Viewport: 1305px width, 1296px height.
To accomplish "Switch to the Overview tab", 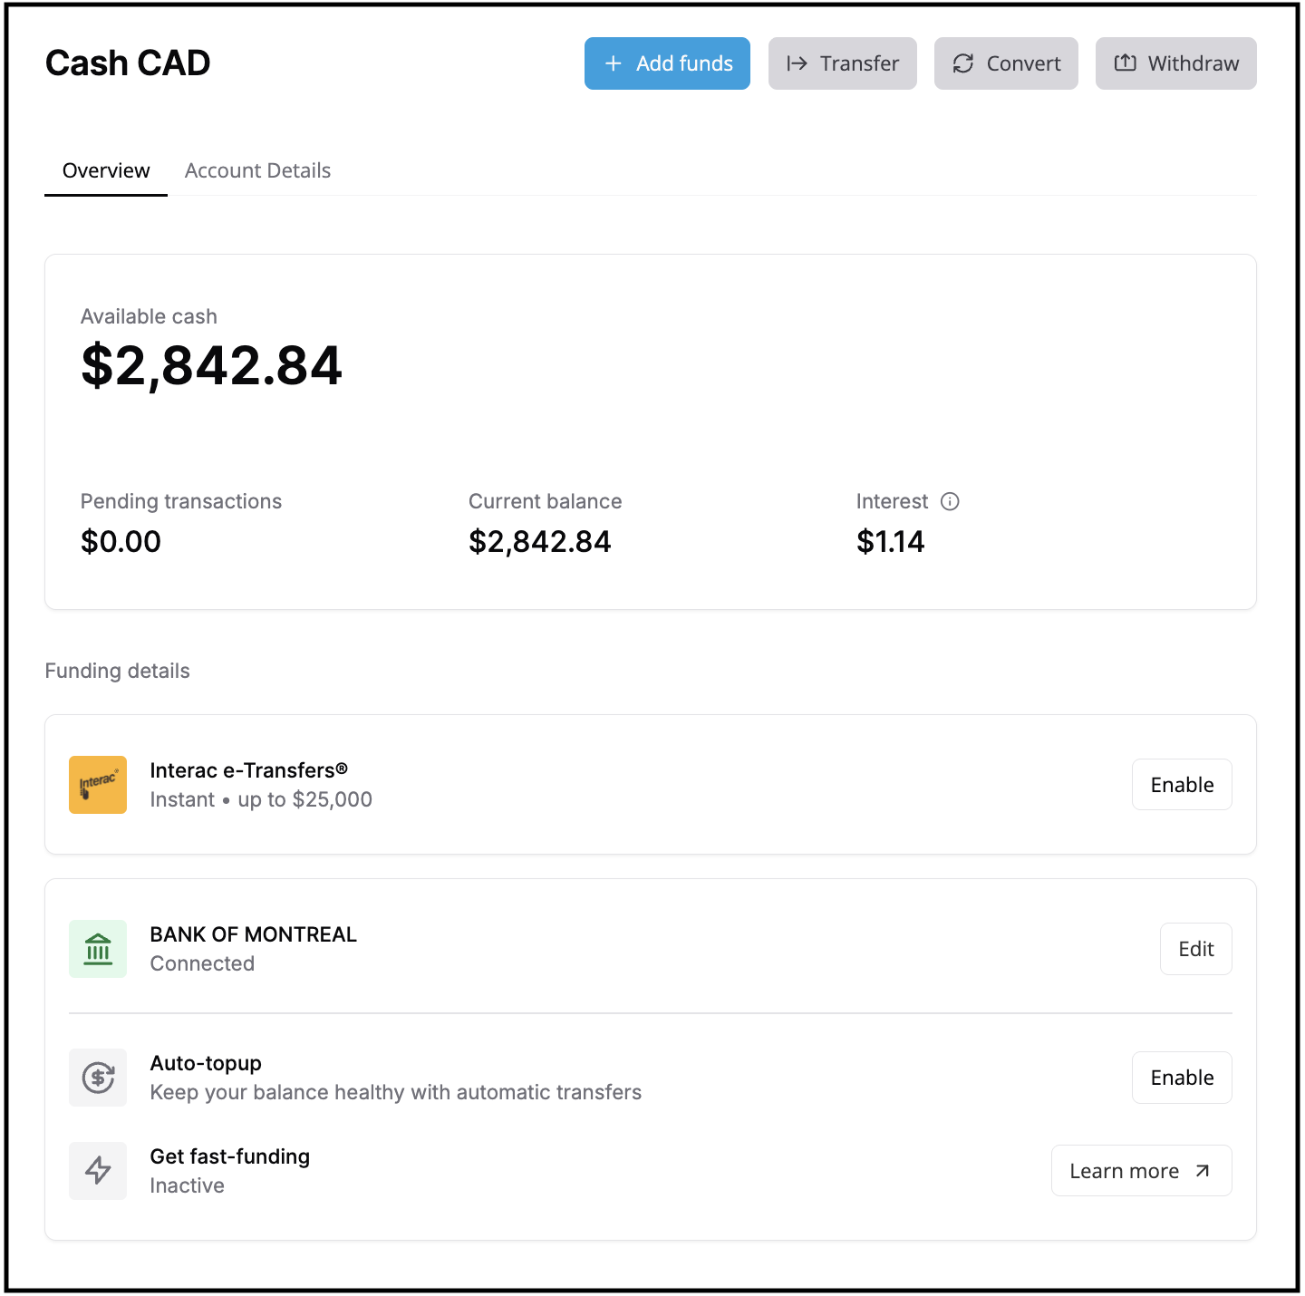I will (106, 170).
